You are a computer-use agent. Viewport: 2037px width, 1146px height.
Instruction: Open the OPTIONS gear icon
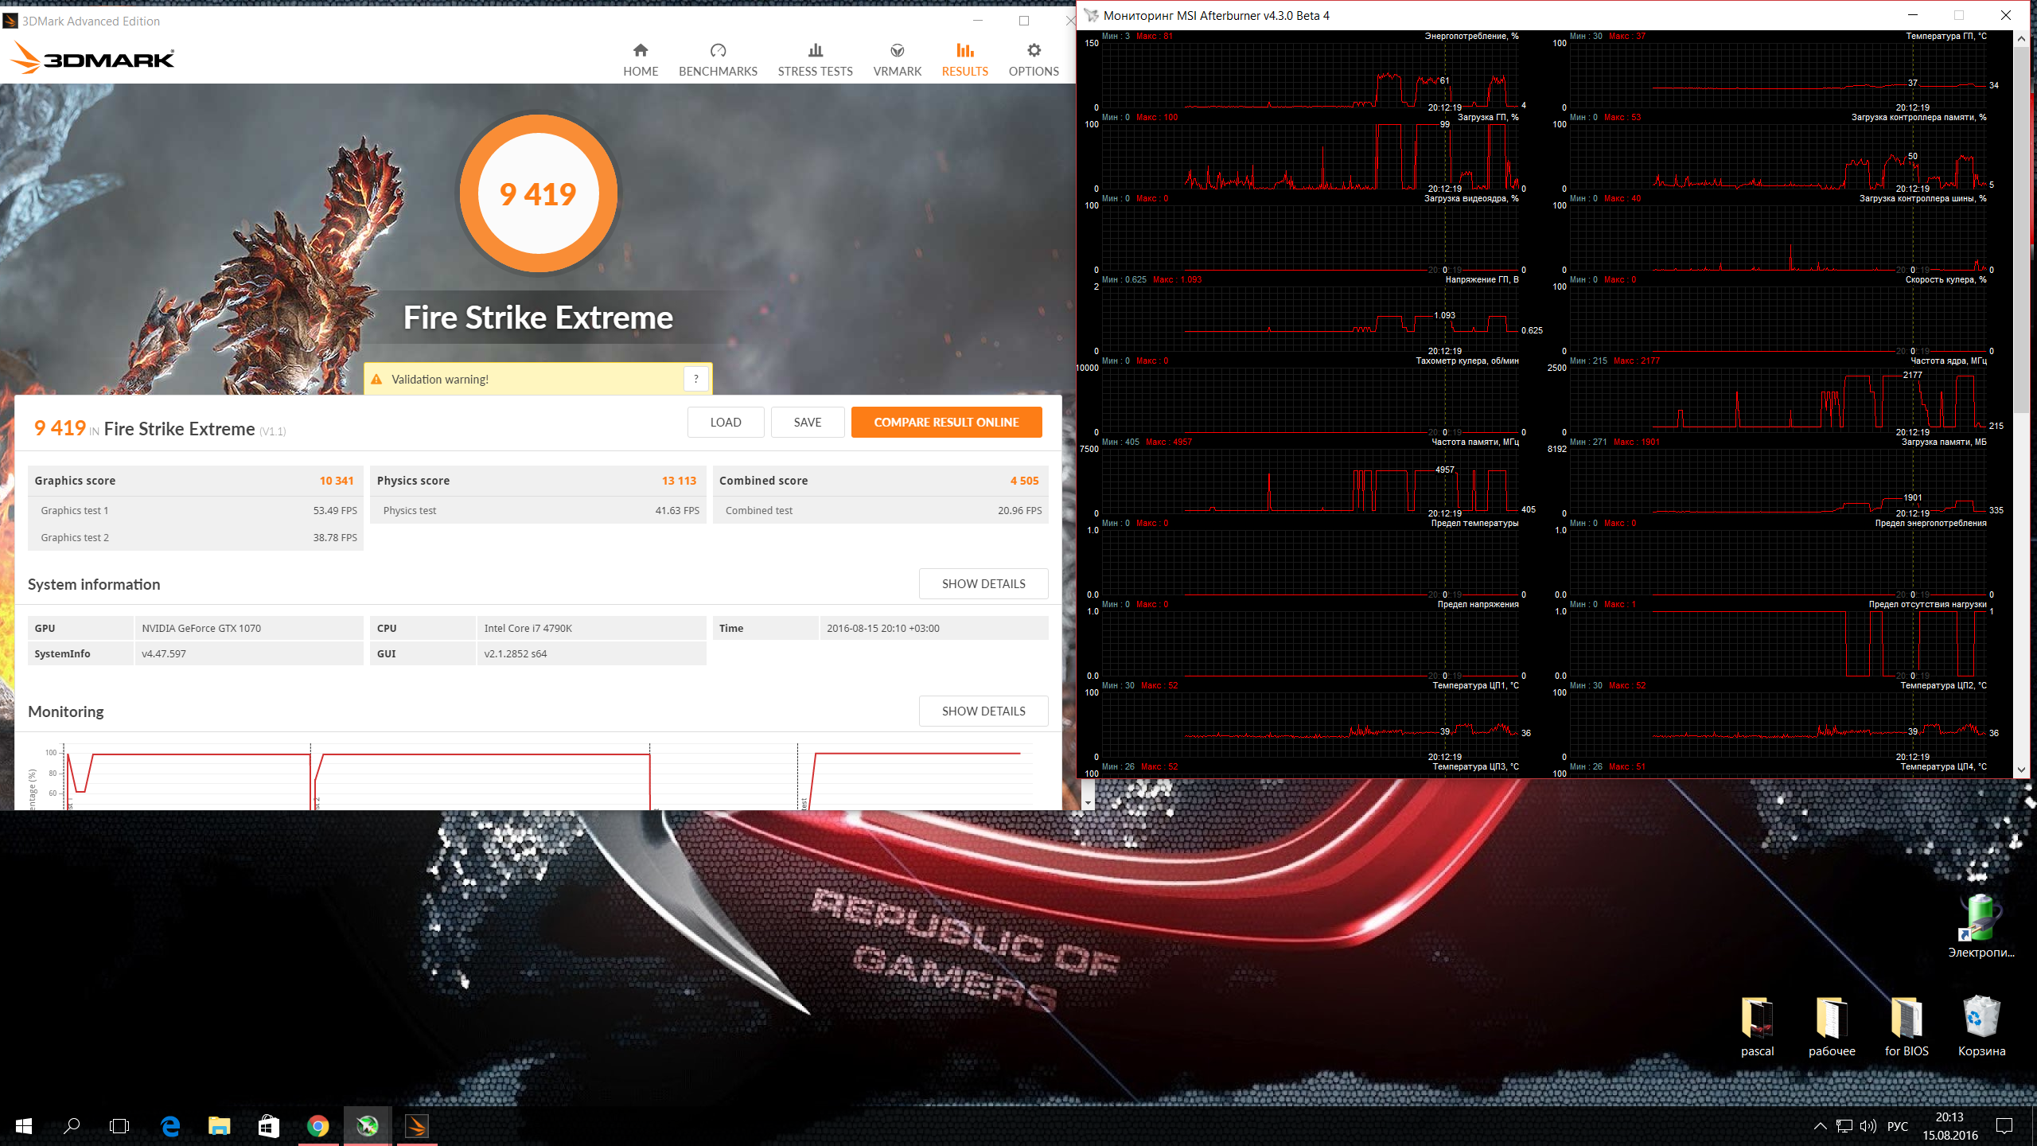[1034, 51]
